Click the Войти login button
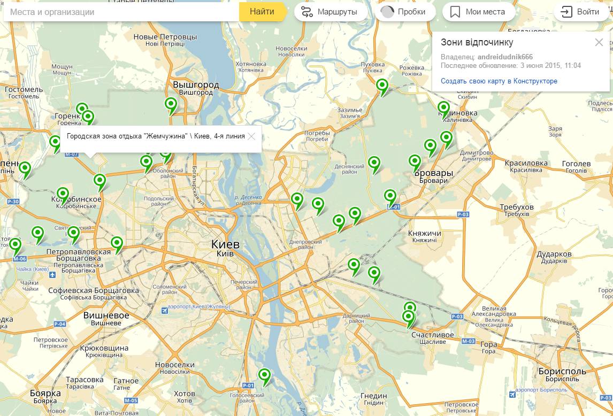This screenshot has width=613, height=416. pyautogui.click(x=581, y=12)
